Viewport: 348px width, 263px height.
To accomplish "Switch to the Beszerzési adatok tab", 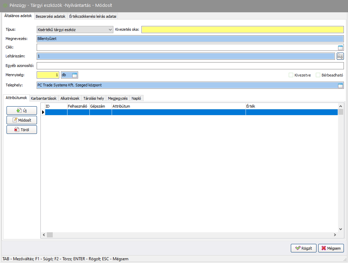I will (50, 16).
